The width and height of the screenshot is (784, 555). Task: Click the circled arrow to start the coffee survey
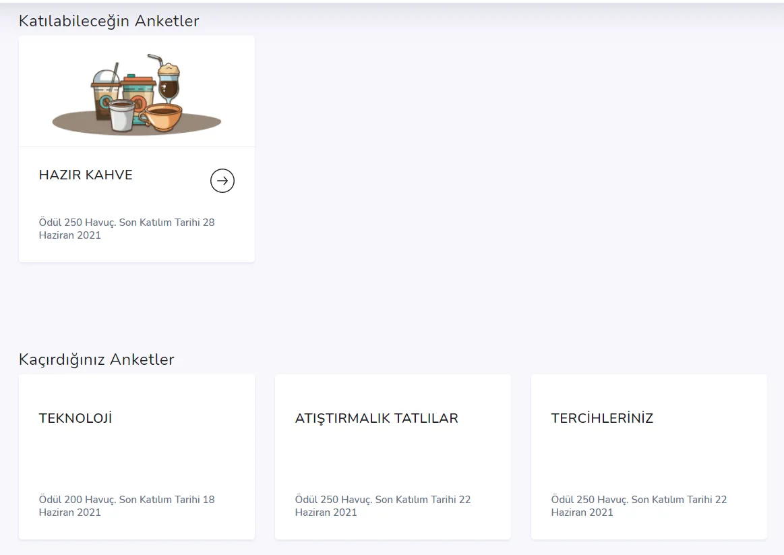pyautogui.click(x=222, y=180)
